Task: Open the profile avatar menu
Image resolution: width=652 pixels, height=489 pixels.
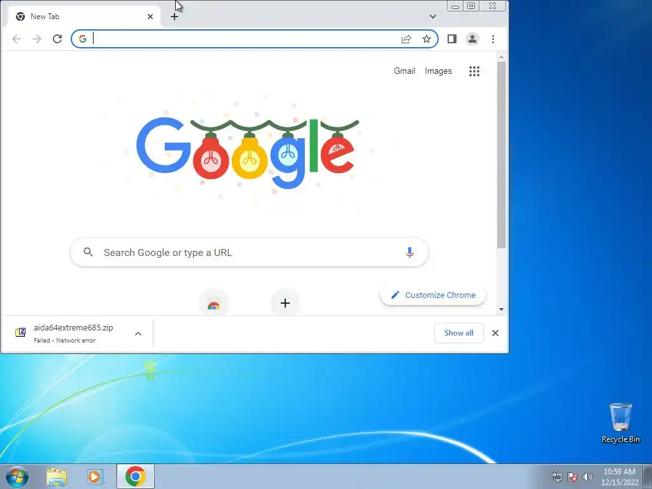Action: click(x=472, y=39)
